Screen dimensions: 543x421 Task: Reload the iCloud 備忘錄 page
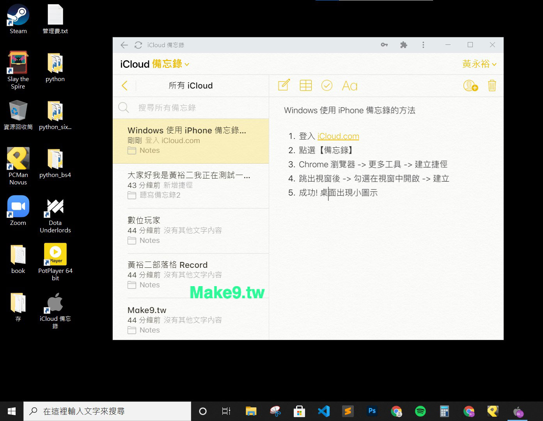coord(138,45)
